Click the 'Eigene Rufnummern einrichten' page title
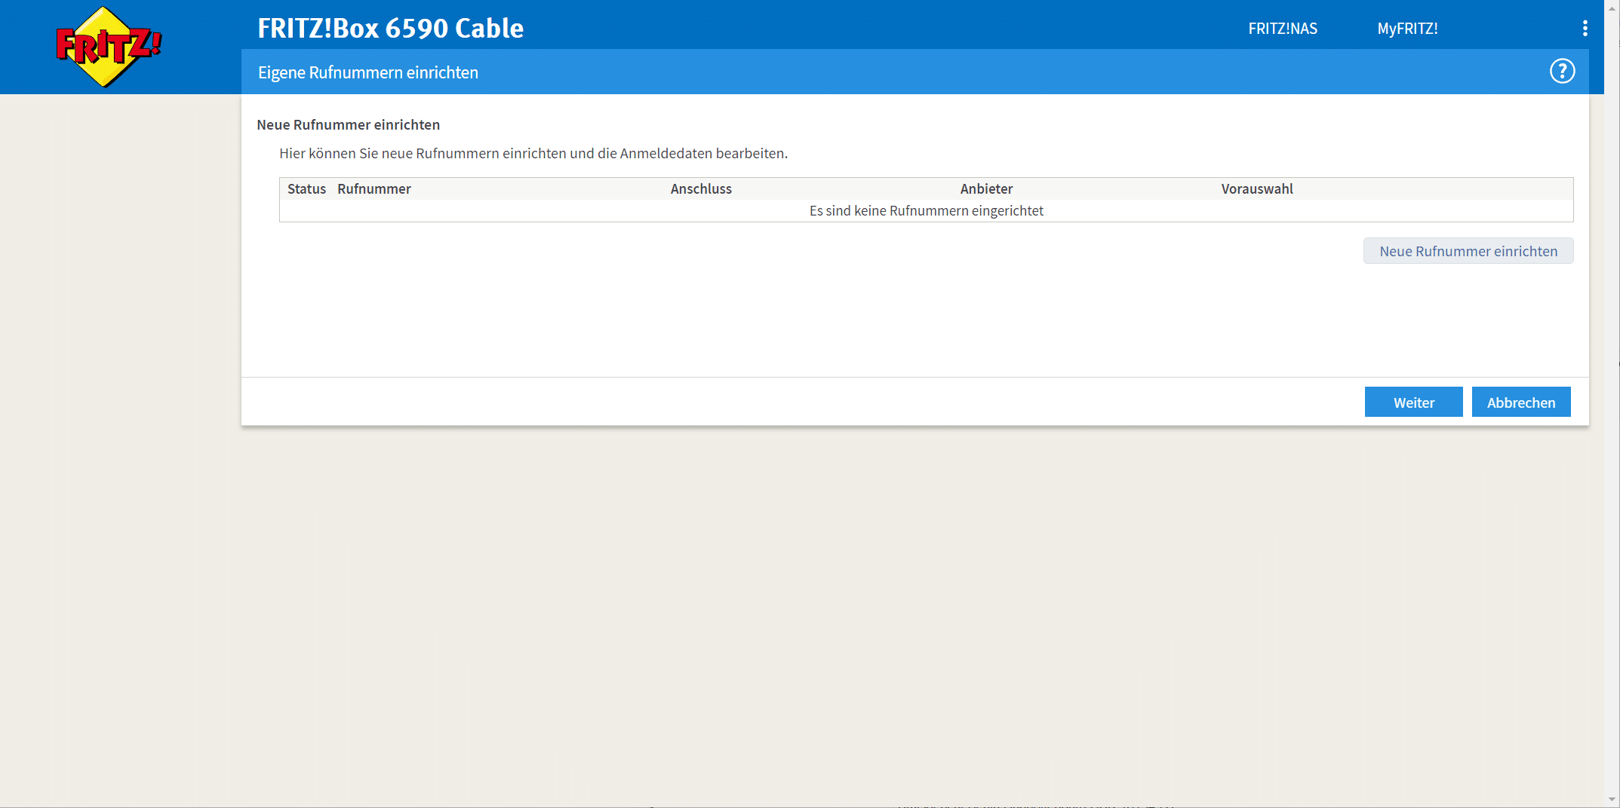Viewport: 1620px width, 808px height. [x=368, y=72]
